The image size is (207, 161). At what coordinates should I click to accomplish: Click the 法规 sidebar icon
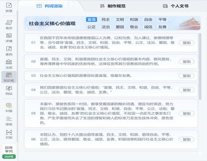coord(9,64)
